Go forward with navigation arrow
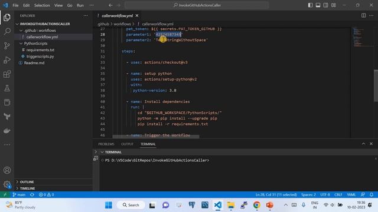This screenshot has width=378, height=212. tap(118, 5)
